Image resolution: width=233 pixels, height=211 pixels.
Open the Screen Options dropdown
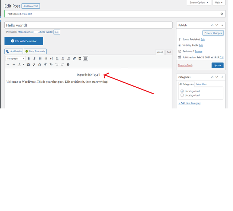click(x=199, y=3)
